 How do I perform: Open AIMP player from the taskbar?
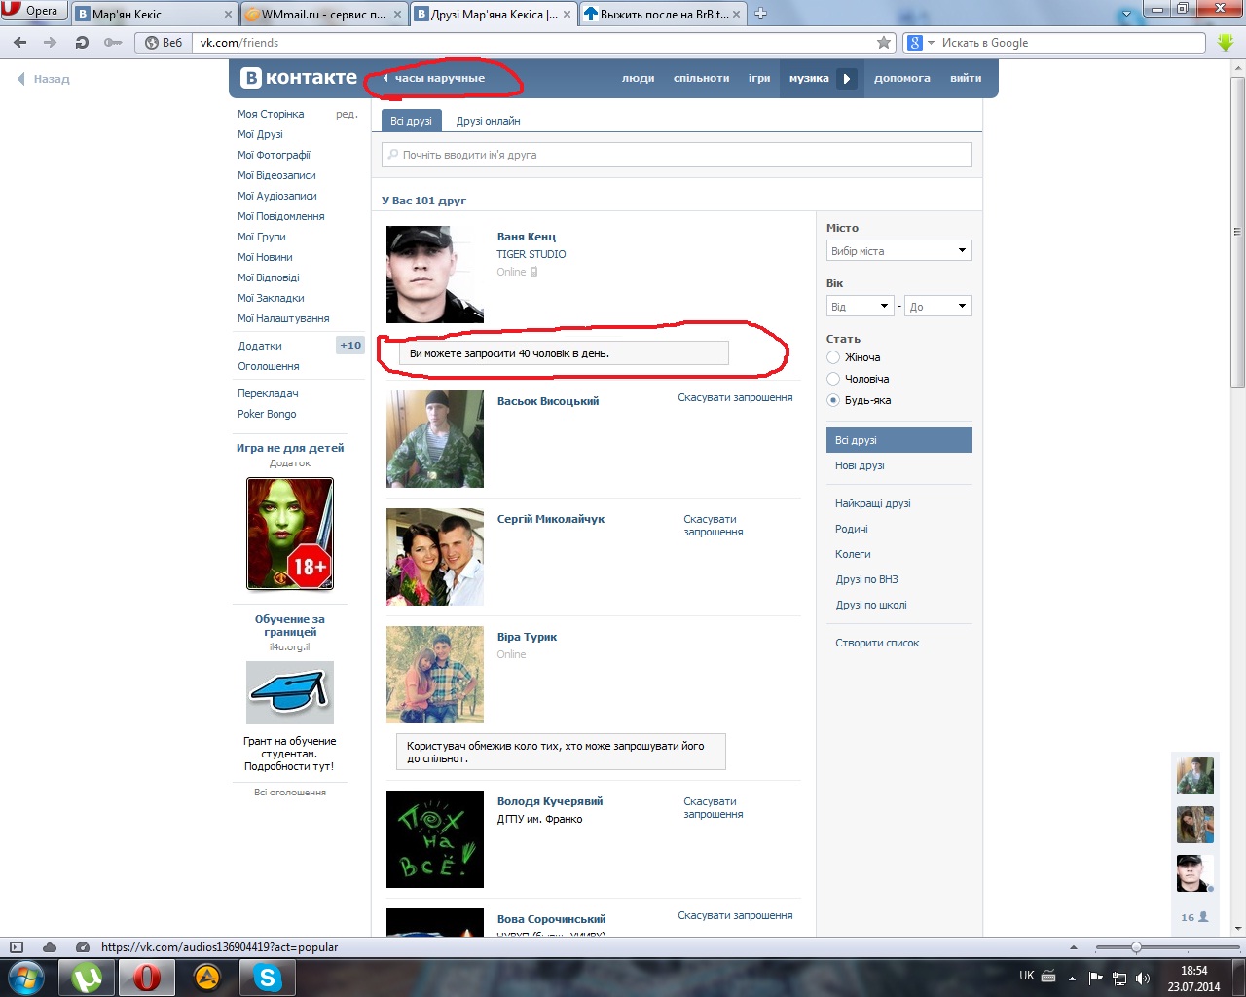tap(207, 977)
